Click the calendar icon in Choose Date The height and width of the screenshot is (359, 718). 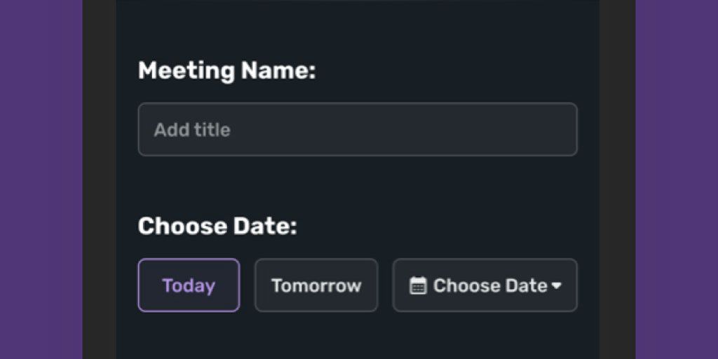418,285
